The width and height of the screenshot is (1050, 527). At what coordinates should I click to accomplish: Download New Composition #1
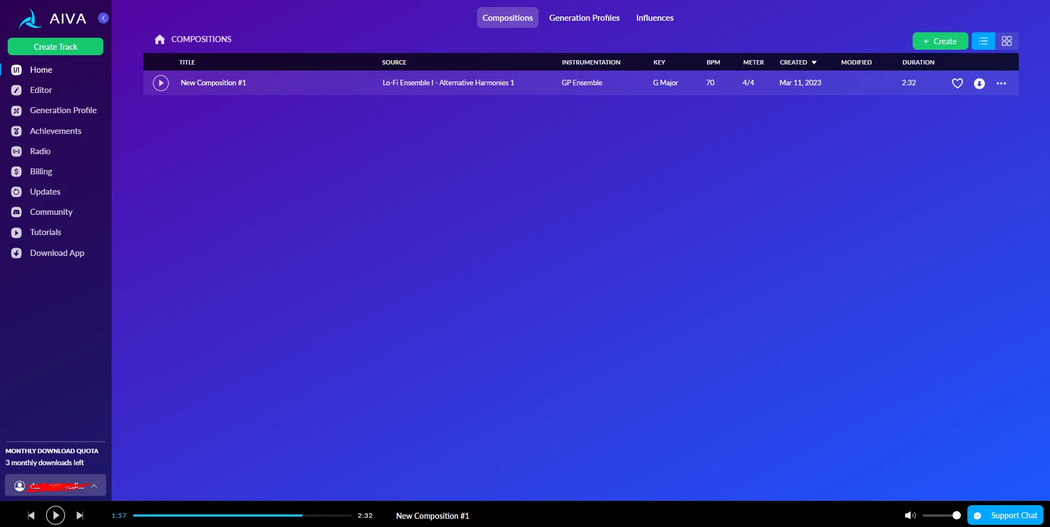click(979, 84)
